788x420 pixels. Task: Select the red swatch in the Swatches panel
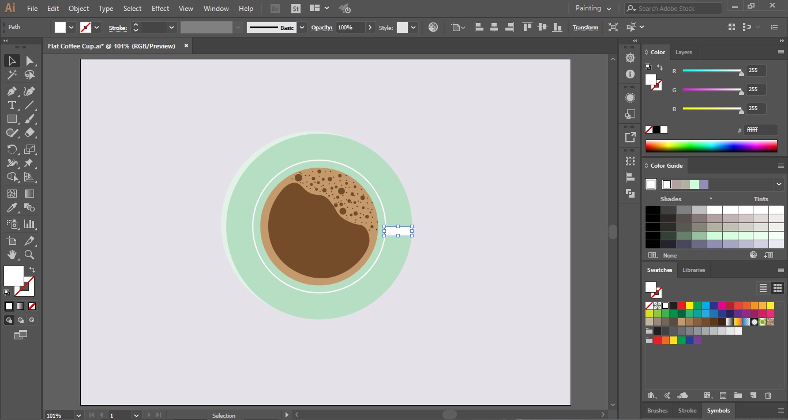[x=682, y=306]
